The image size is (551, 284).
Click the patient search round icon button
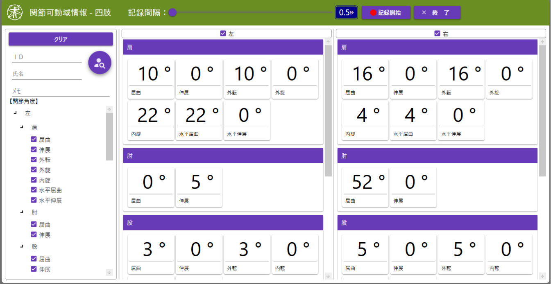click(100, 63)
